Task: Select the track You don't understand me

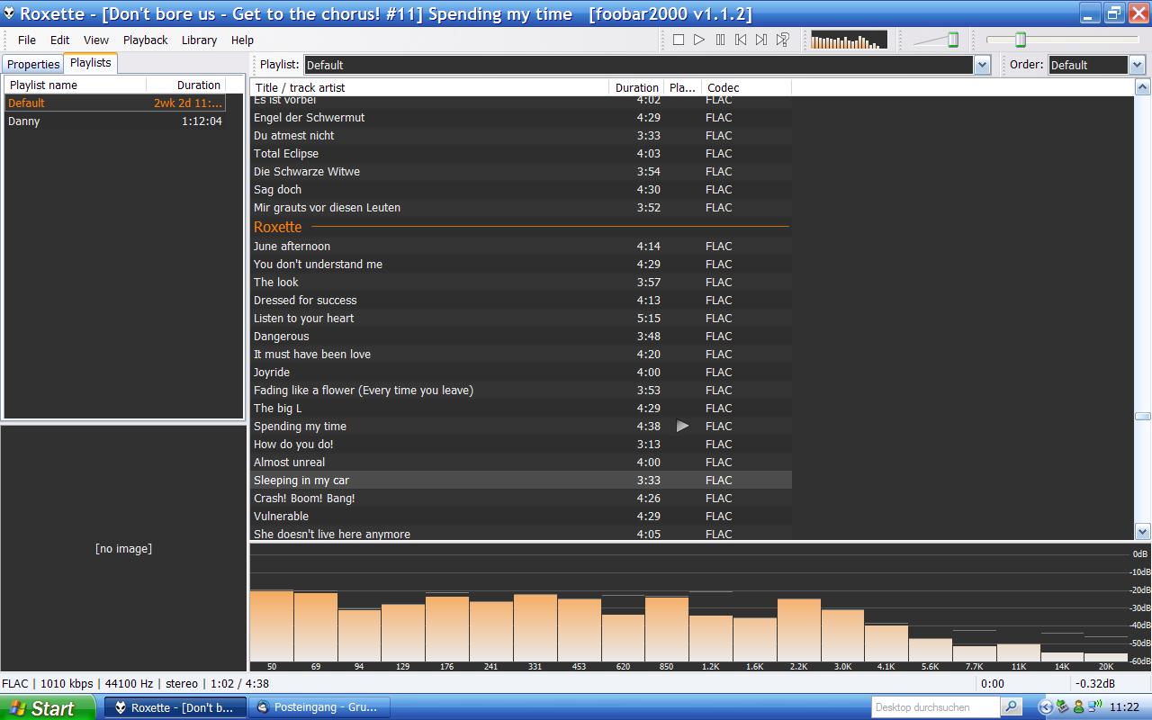Action: coord(521,264)
